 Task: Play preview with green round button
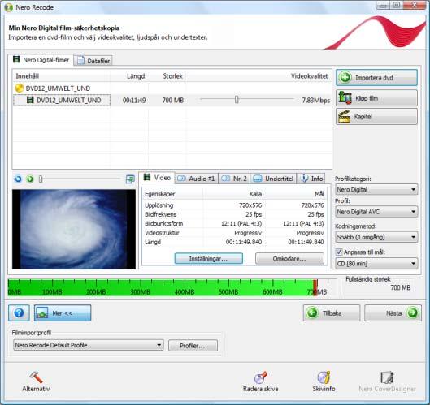click(x=30, y=179)
